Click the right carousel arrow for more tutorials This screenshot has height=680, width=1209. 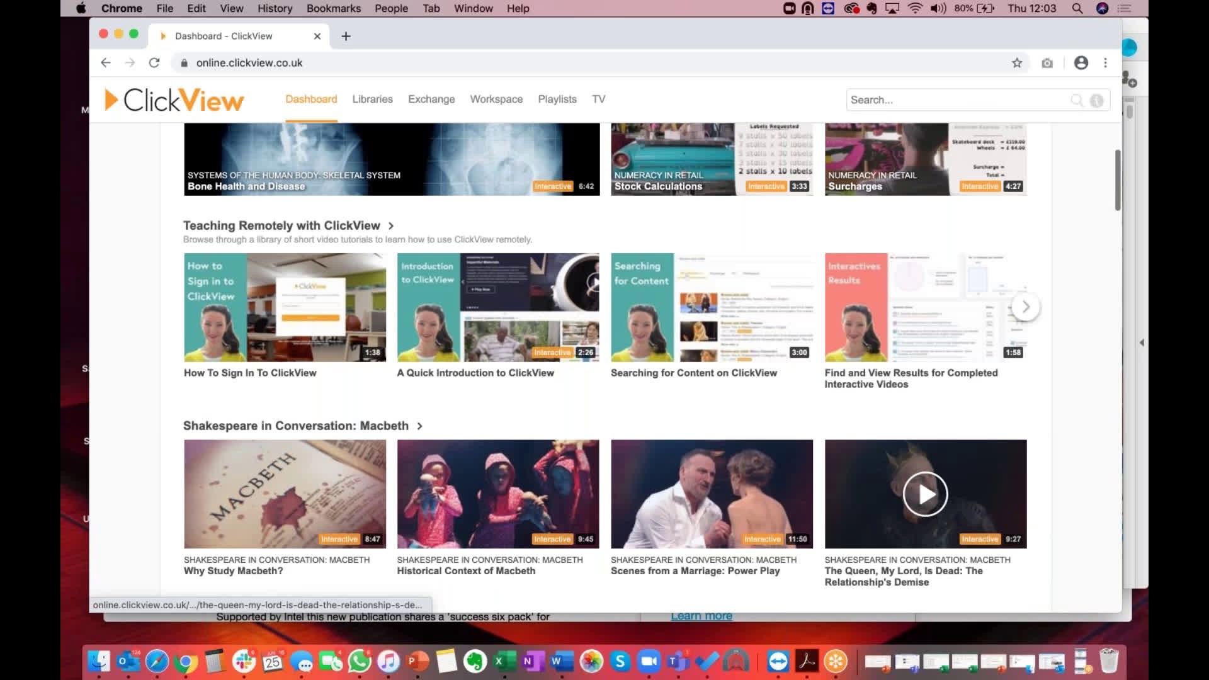(1026, 307)
